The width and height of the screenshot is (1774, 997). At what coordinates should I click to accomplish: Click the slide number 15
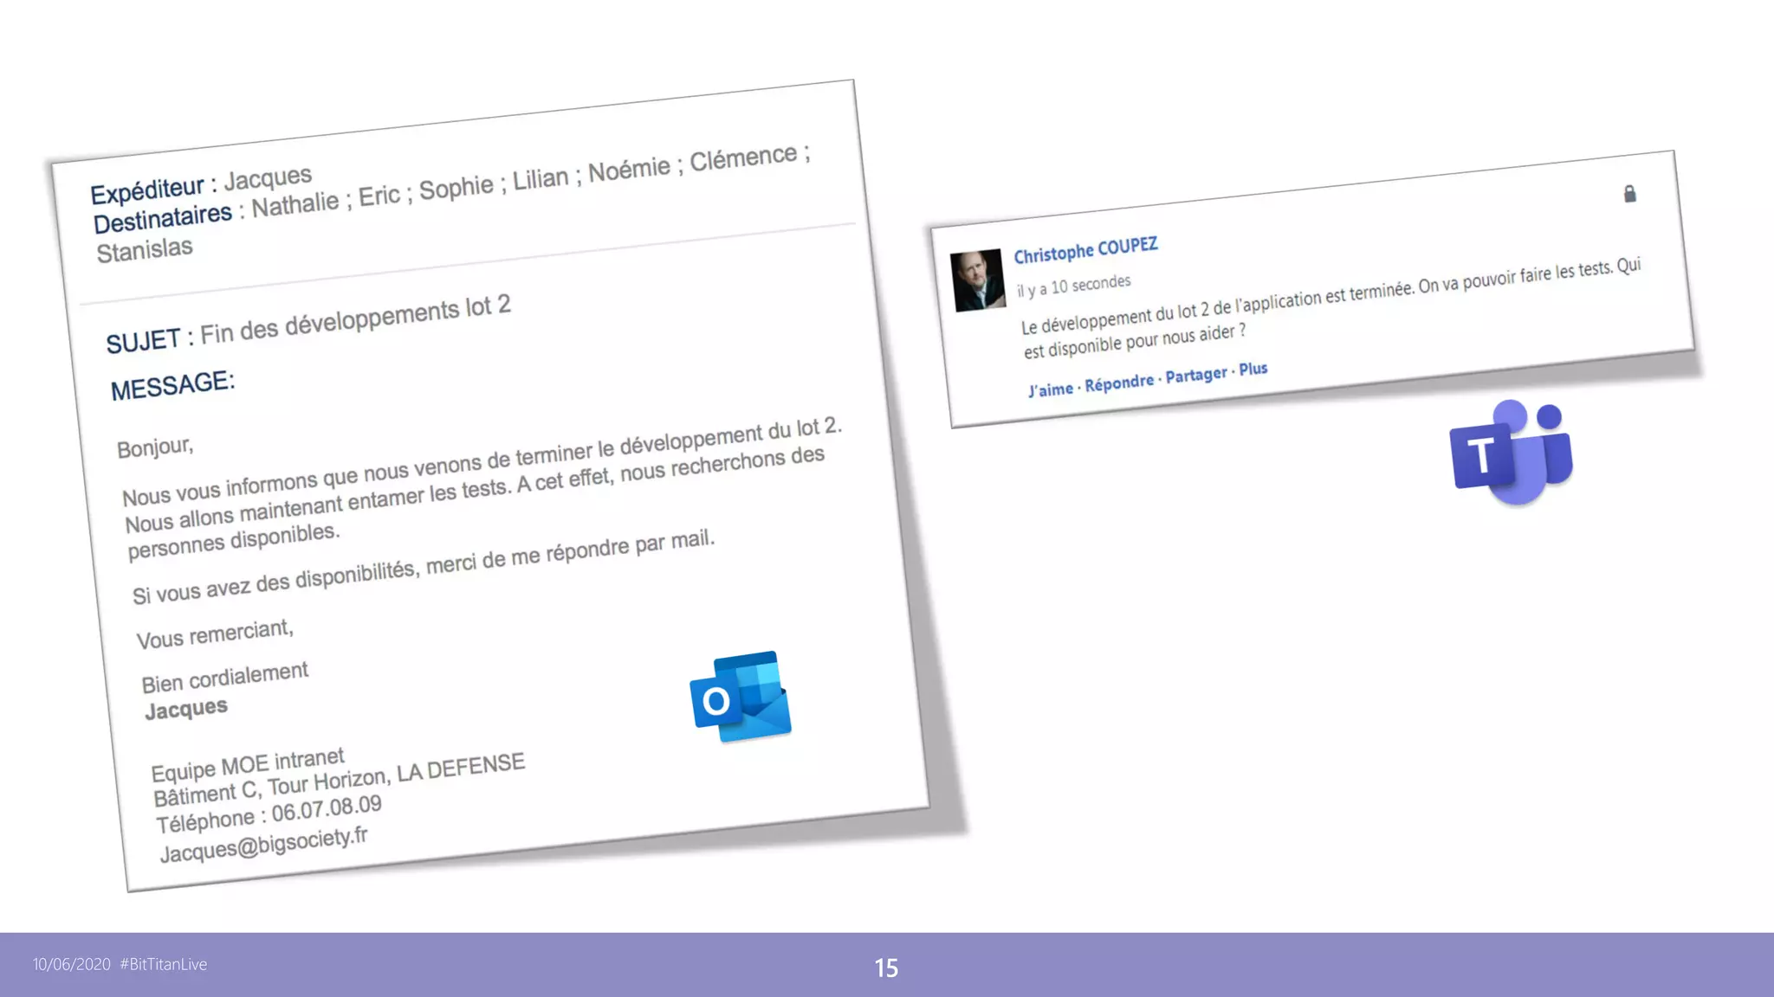coord(886,968)
